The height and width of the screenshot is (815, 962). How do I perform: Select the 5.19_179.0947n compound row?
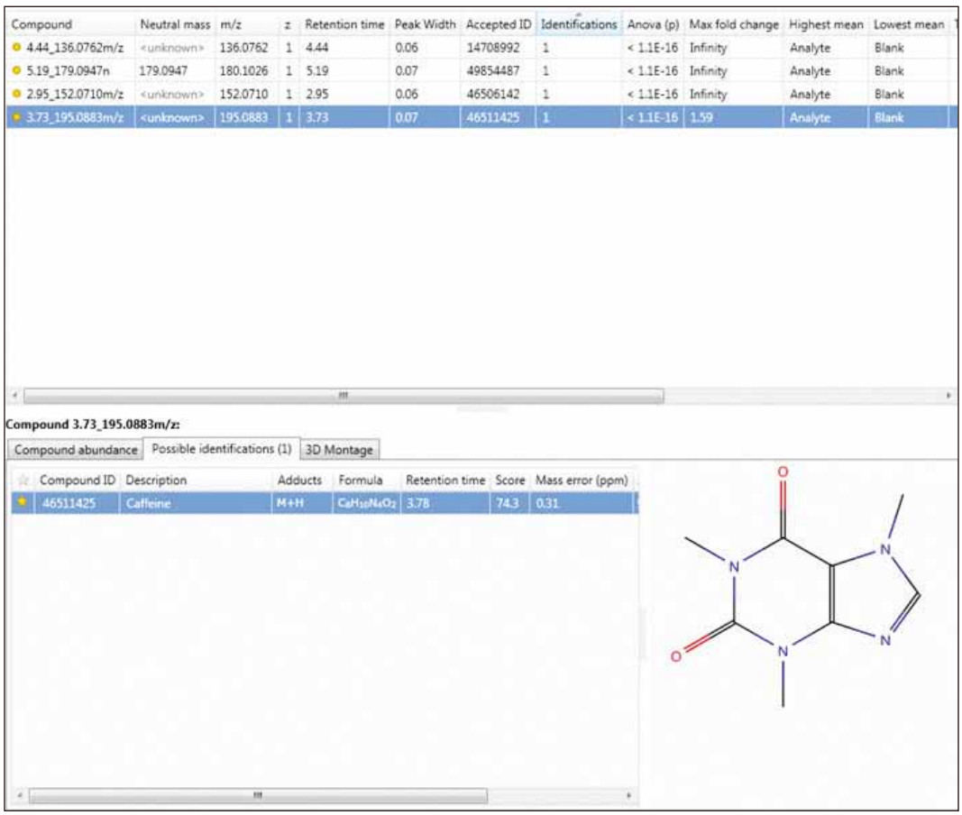click(72, 70)
